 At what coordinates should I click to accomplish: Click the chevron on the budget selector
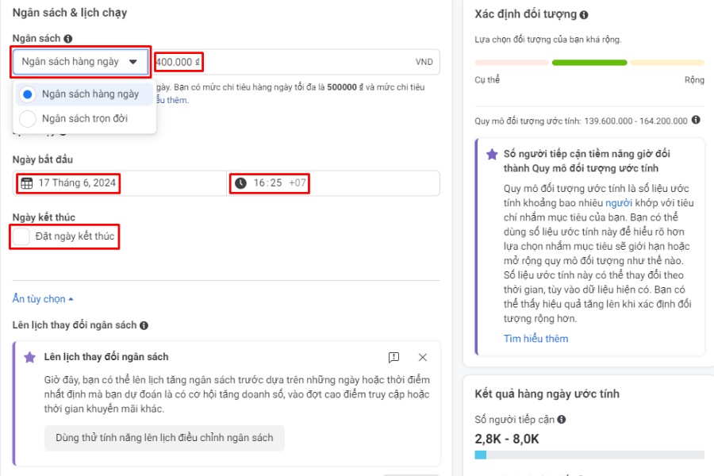[131, 62]
